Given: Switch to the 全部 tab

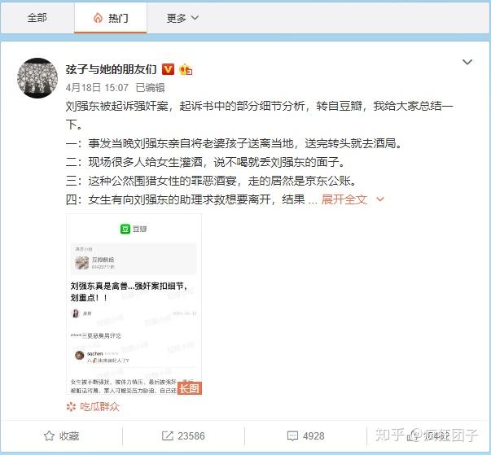Looking at the screenshot, I should 37,18.
